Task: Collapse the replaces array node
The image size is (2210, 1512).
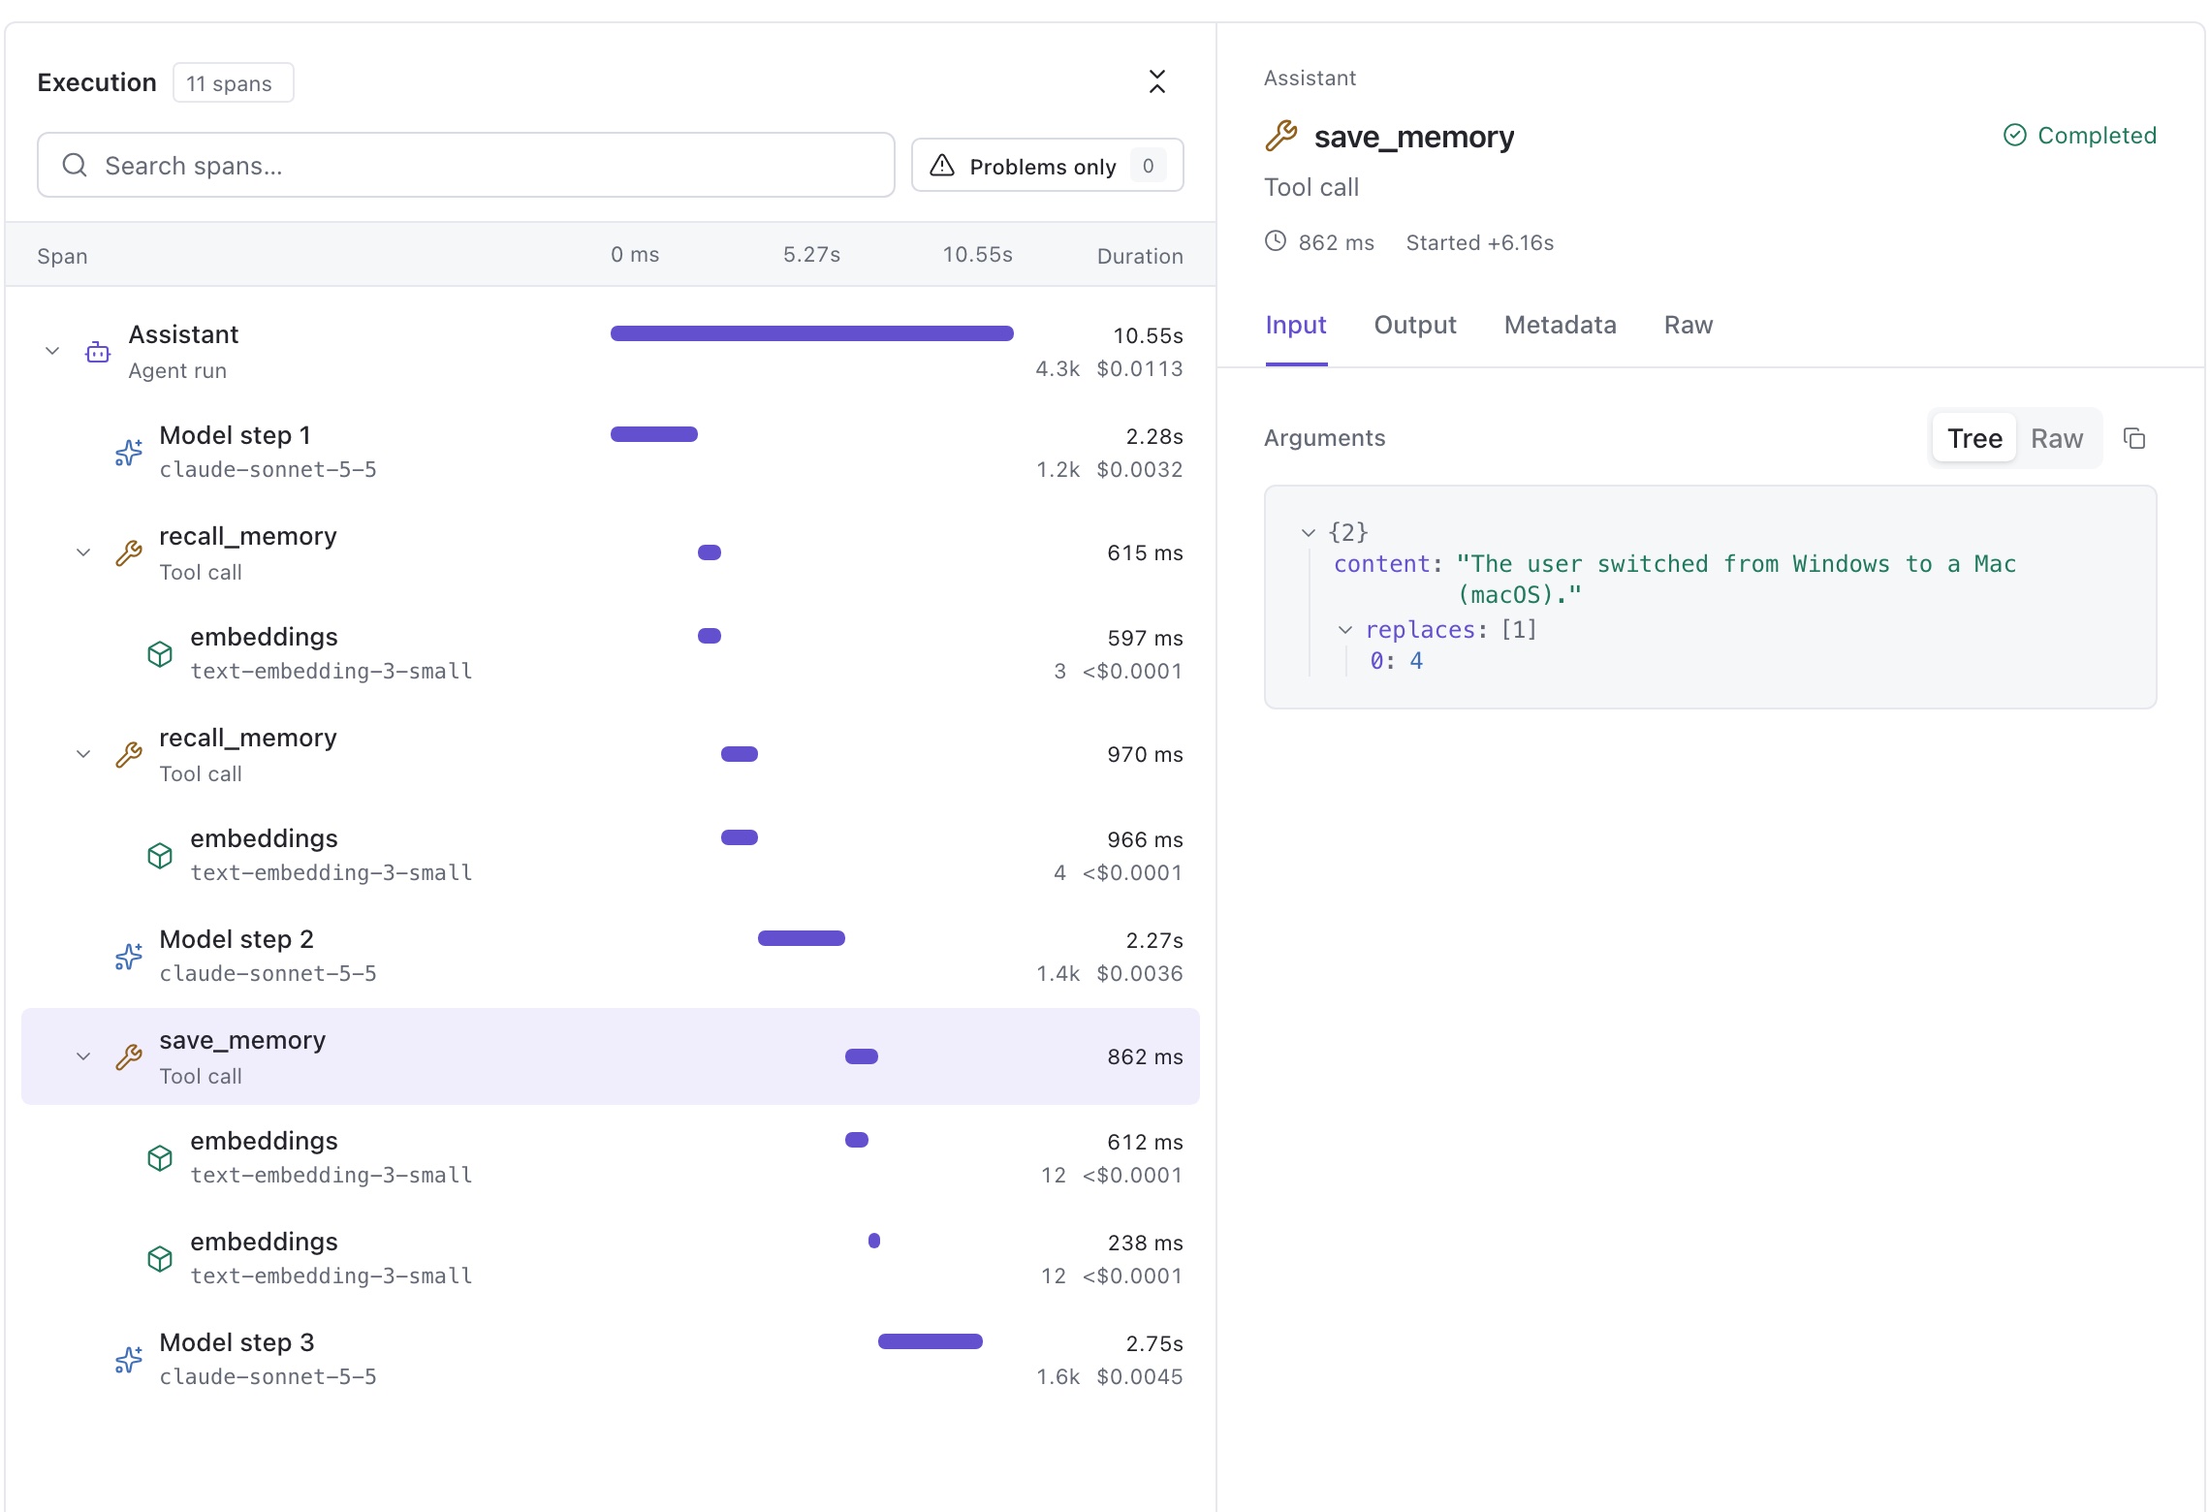Action: pyautogui.click(x=1344, y=630)
